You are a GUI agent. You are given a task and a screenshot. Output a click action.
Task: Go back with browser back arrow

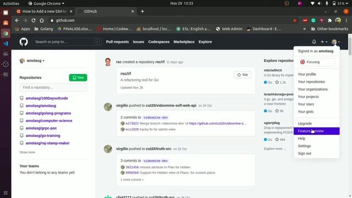(x=17, y=20)
